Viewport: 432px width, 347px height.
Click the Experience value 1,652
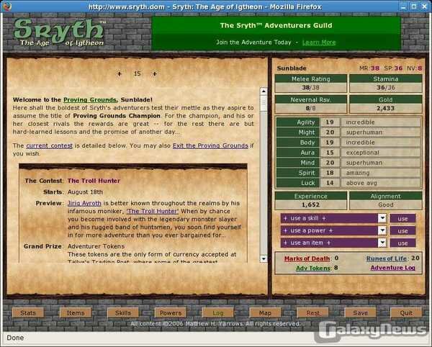[311, 205]
